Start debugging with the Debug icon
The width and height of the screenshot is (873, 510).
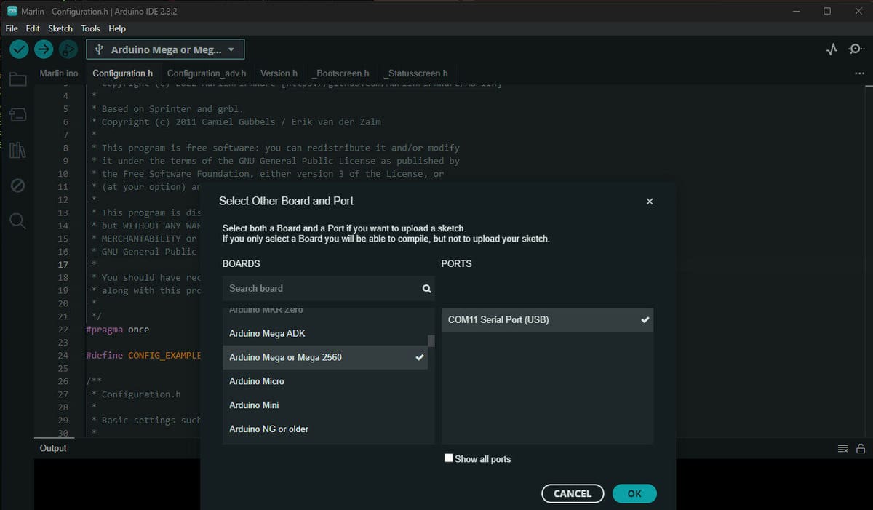pos(68,49)
